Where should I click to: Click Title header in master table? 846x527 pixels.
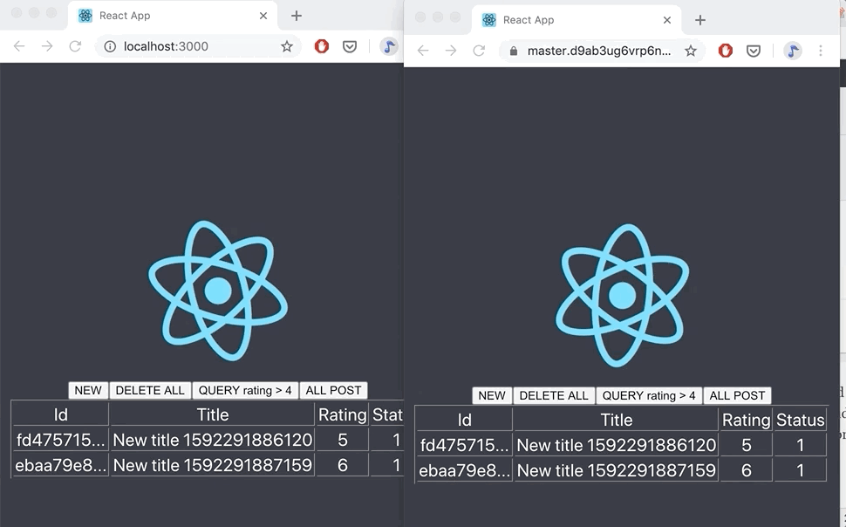pyautogui.click(x=616, y=420)
